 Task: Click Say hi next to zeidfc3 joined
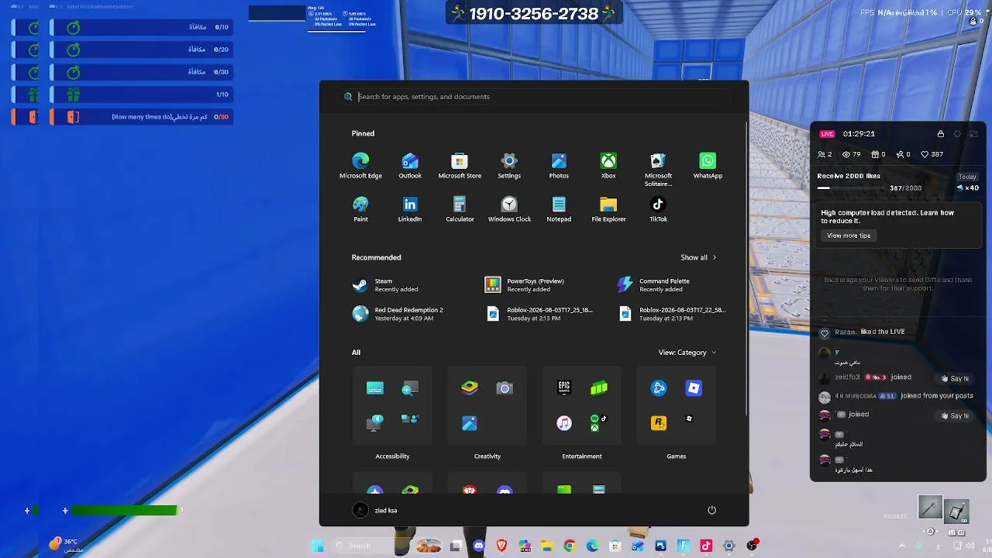click(956, 378)
